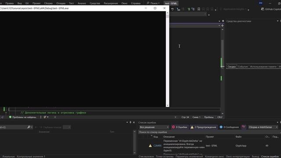This screenshot has width=281, height=158.
Task: Open the C26495 warning code link
Action: (x=157, y=146)
